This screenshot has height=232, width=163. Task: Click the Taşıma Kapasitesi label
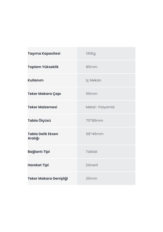tap(44, 53)
